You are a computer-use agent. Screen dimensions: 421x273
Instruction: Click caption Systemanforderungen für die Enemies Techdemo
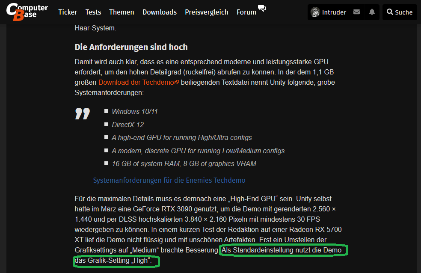click(169, 180)
